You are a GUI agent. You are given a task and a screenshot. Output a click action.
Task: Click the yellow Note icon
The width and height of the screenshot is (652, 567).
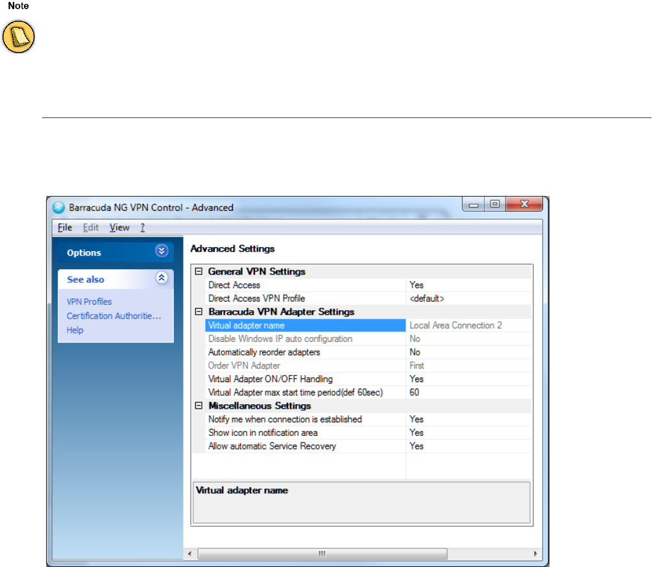coord(18,37)
